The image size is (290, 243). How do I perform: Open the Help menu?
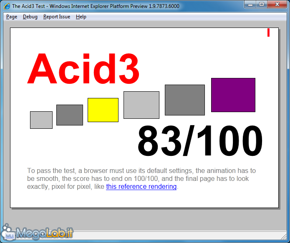pyautogui.click(x=81, y=17)
